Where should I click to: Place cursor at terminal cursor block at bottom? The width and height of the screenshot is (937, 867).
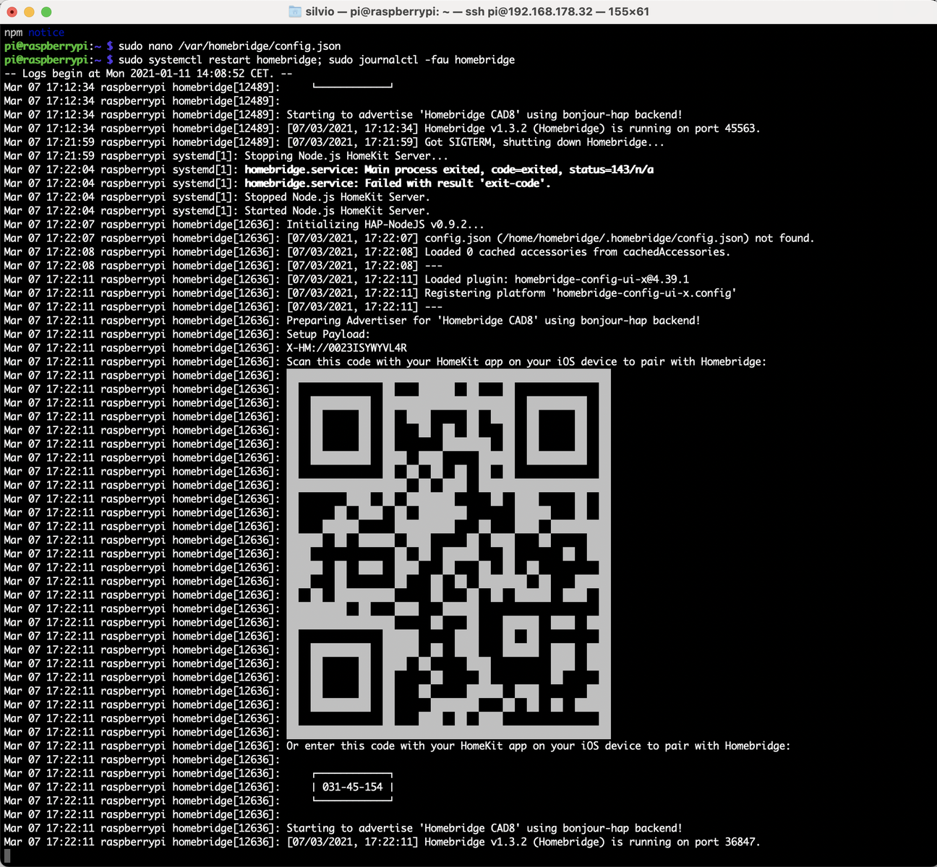[x=7, y=855]
